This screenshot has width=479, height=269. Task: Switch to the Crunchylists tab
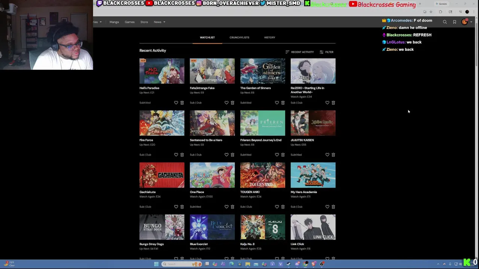(x=239, y=37)
